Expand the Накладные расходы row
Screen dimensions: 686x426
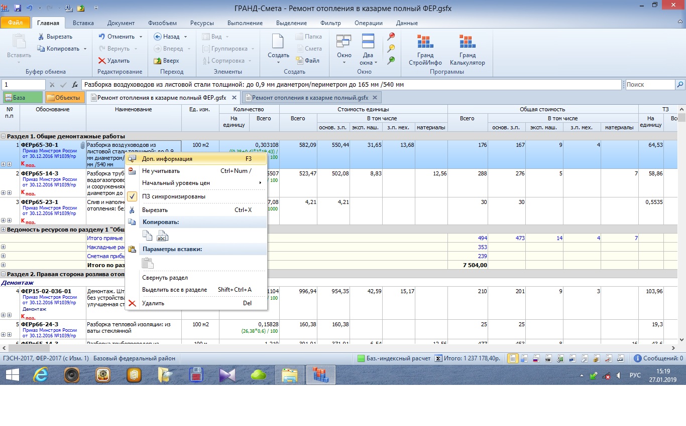pos(4,247)
